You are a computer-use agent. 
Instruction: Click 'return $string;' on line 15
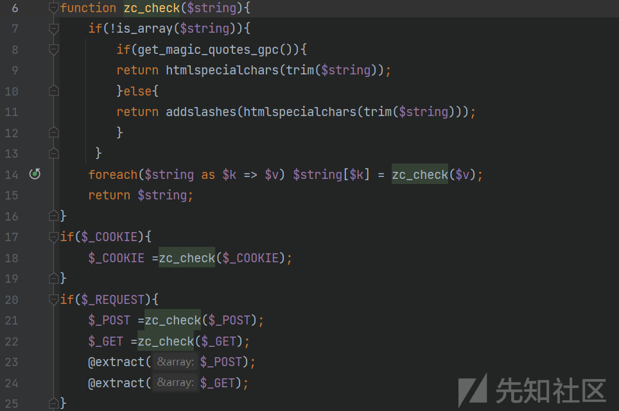coord(141,195)
